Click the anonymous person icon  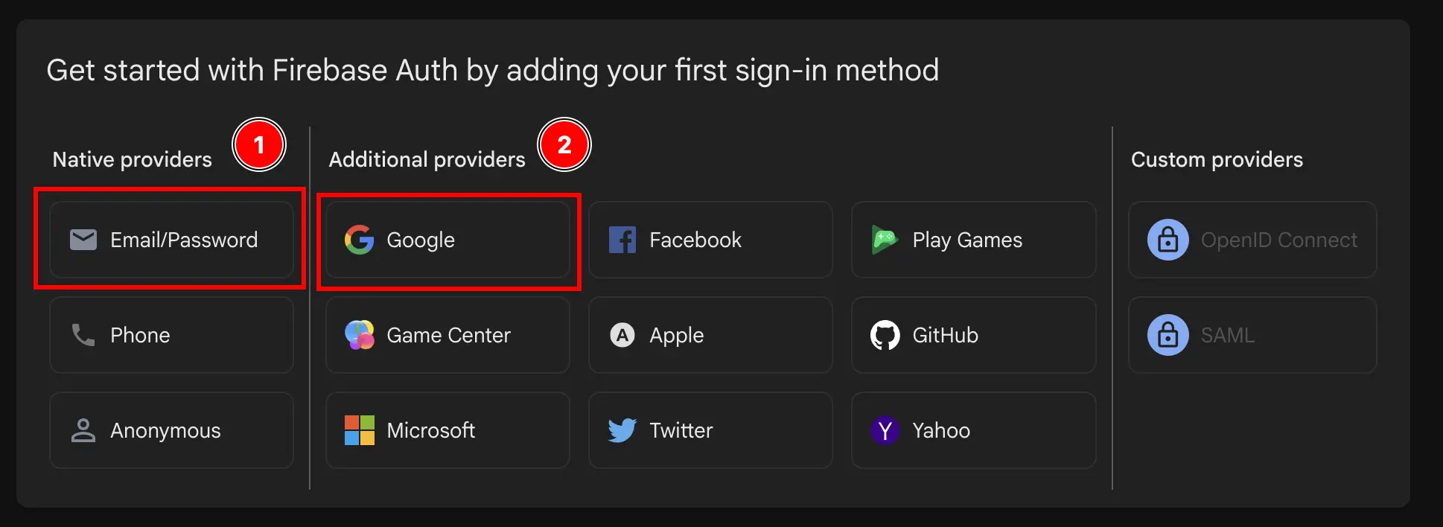click(83, 430)
